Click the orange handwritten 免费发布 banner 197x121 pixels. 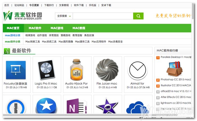(x=173, y=16)
